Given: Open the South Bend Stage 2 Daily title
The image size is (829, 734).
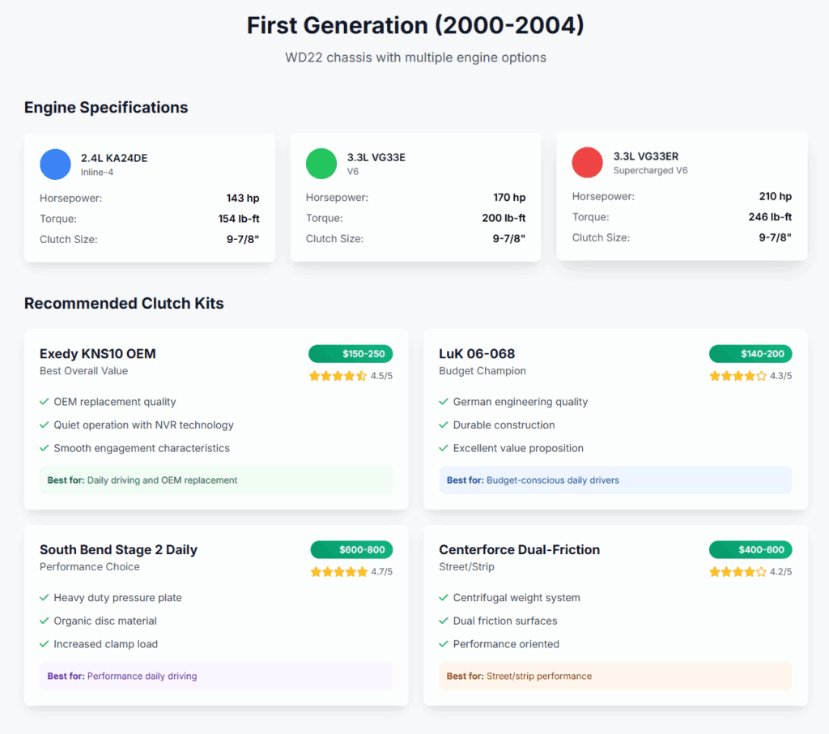Looking at the screenshot, I should [118, 549].
